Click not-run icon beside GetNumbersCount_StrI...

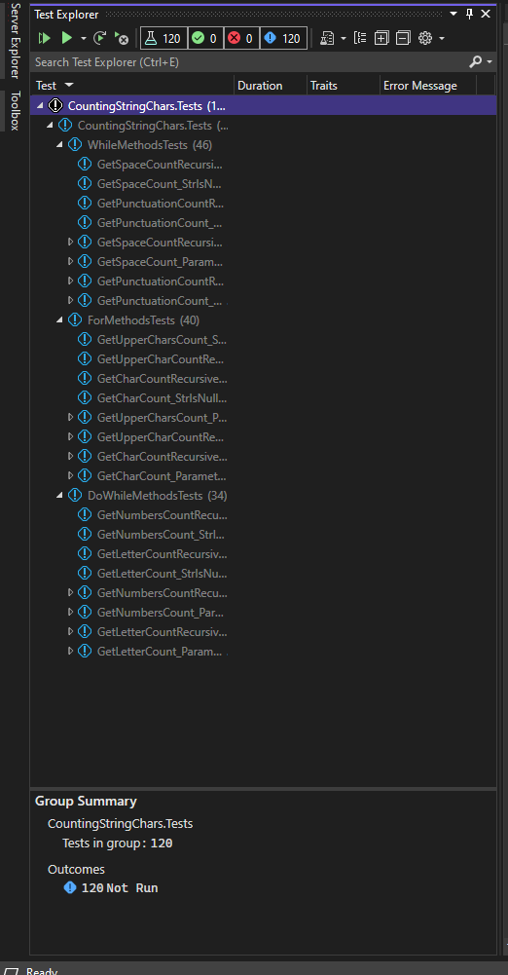(85, 534)
